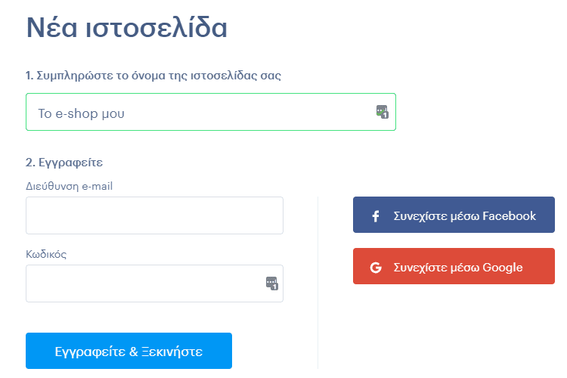
Task: Click the password manager icon in site name field
Action: tap(383, 112)
